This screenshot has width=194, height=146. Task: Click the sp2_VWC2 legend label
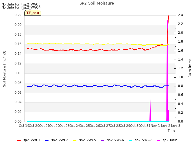point(60,140)
